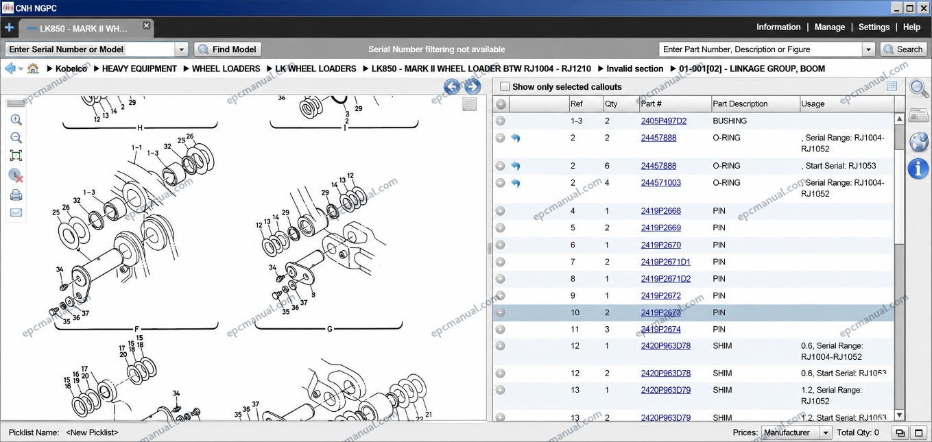Toggle the diagram thumbnail overview box

[x=469, y=104]
